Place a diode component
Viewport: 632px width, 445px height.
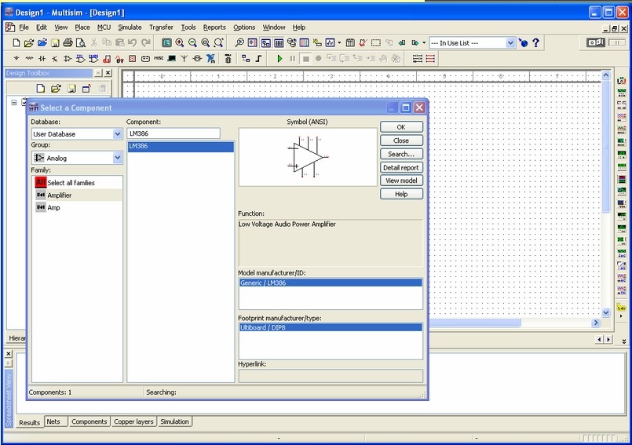click(x=42, y=58)
